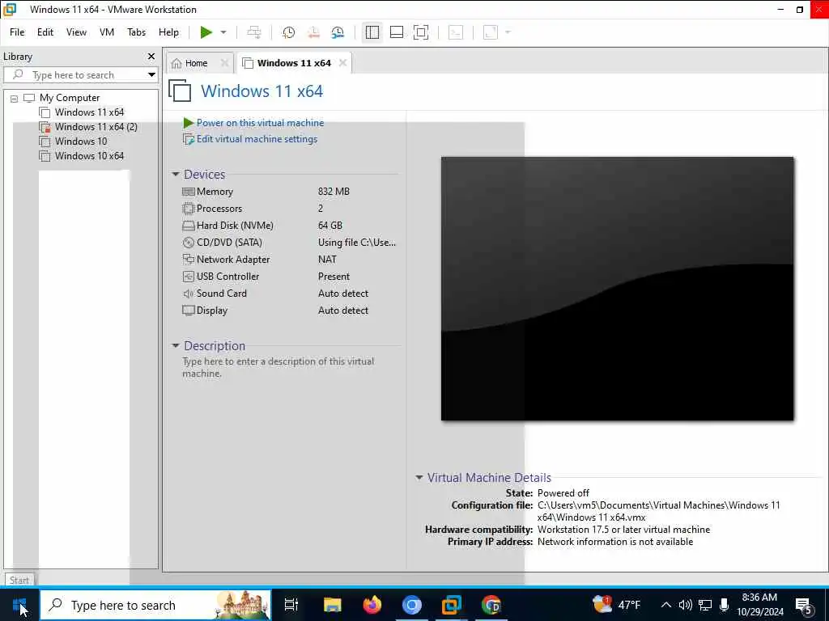
Task: Click the green Power On toolbar button
Action: pyautogui.click(x=206, y=32)
